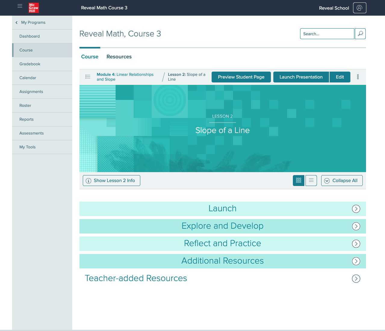
Task: Click the Reveal Math, Course 3 page heading
Action: [120, 34]
